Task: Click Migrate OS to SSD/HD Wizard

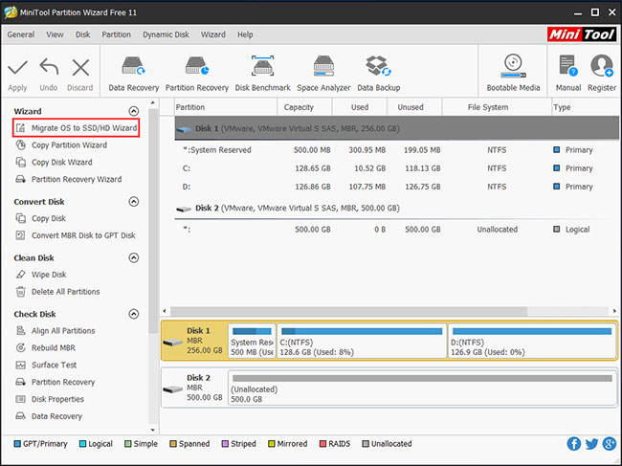Action: point(84,127)
